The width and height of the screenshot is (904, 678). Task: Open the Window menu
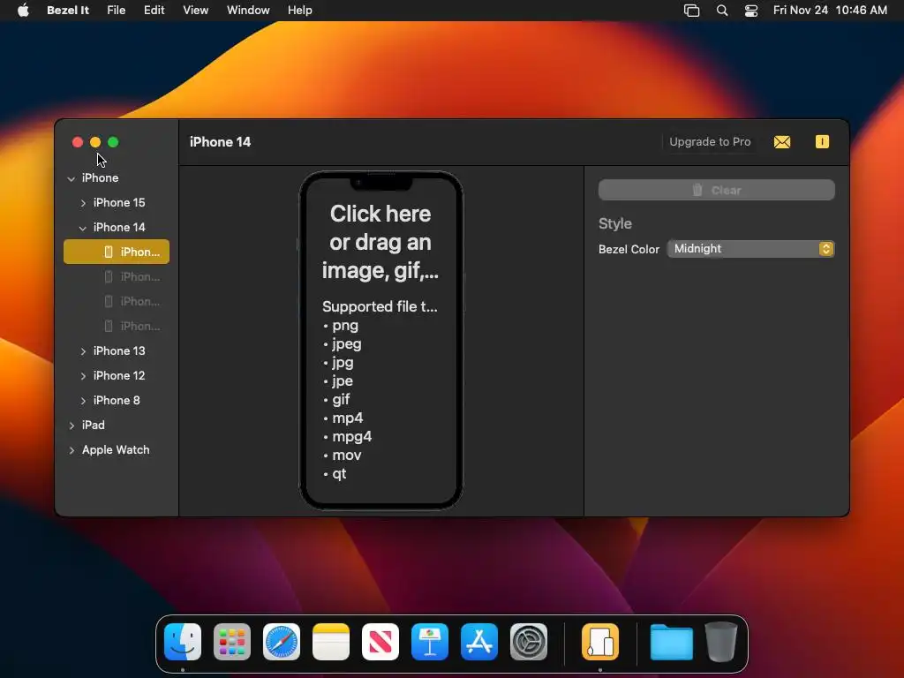click(248, 11)
